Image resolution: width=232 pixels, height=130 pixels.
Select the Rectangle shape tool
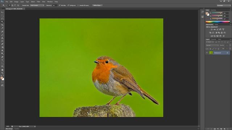pos(2,66)
